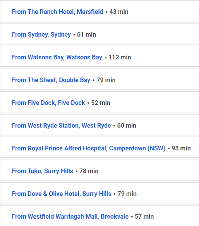Click the 'From Westfield Warringah Mall, Brookvale' link
Image resolution: width=199 pixels, height=226 pixels.
[x=70, y=217]
